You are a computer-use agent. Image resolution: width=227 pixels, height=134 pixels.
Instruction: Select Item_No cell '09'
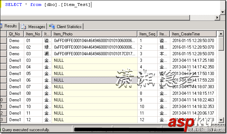click(33, 100)
